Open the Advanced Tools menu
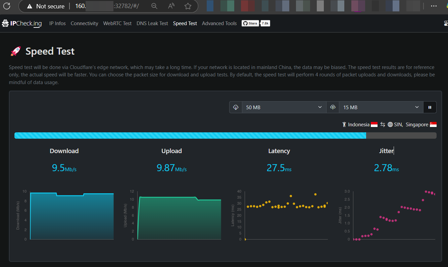448x267 pixels. 219,23
